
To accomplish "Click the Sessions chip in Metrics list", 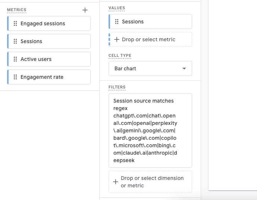I will (x=48, y=41).
